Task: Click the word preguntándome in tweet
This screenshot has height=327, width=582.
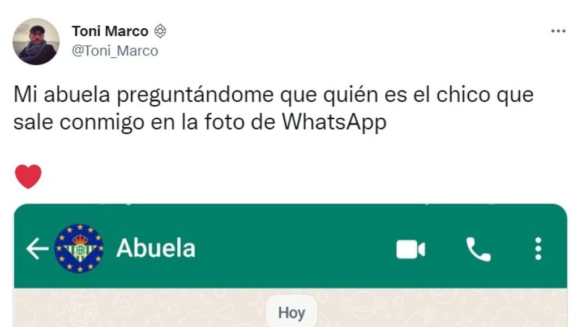Action: (x=195, y=95)
